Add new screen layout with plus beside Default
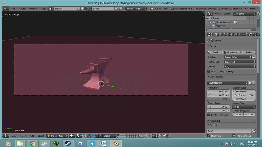The height and width of the screenshot is (147, 262). (79, 8)
